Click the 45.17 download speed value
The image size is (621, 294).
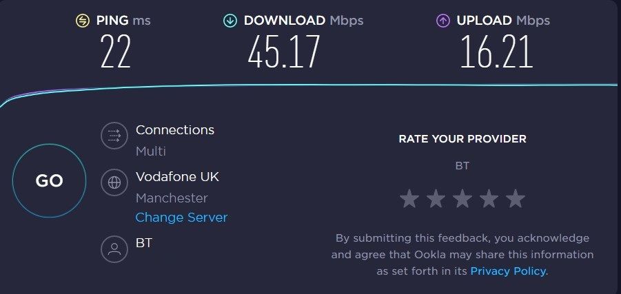click(284, 53)
